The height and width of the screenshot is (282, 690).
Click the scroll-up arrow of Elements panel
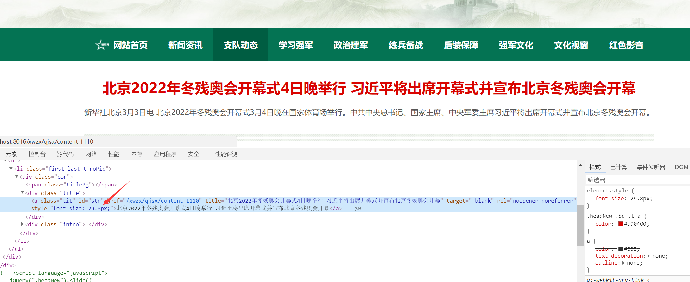tap(580, 165)
